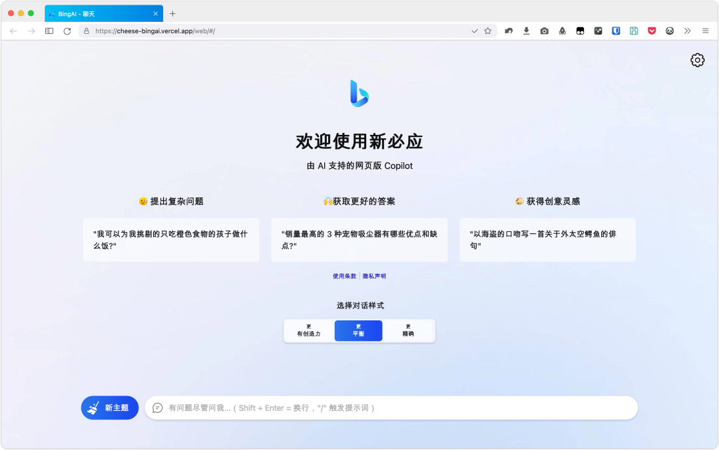Image resolution: width=719 pixels, height=450 pixels.
Task: Click the 由 AI 支持的网页版 Copilot subtitle
Action: (x=359, y=166)
